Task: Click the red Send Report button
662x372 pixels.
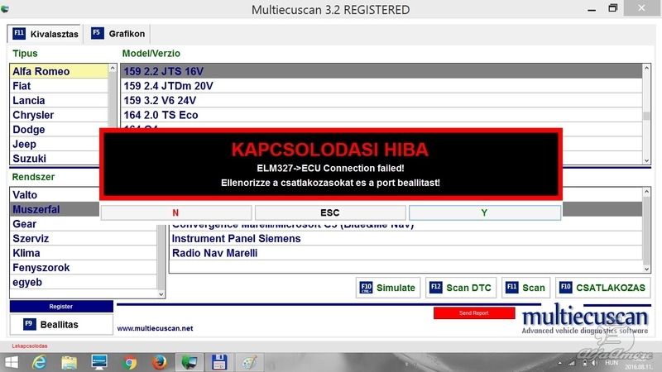Action: point(474,313)
